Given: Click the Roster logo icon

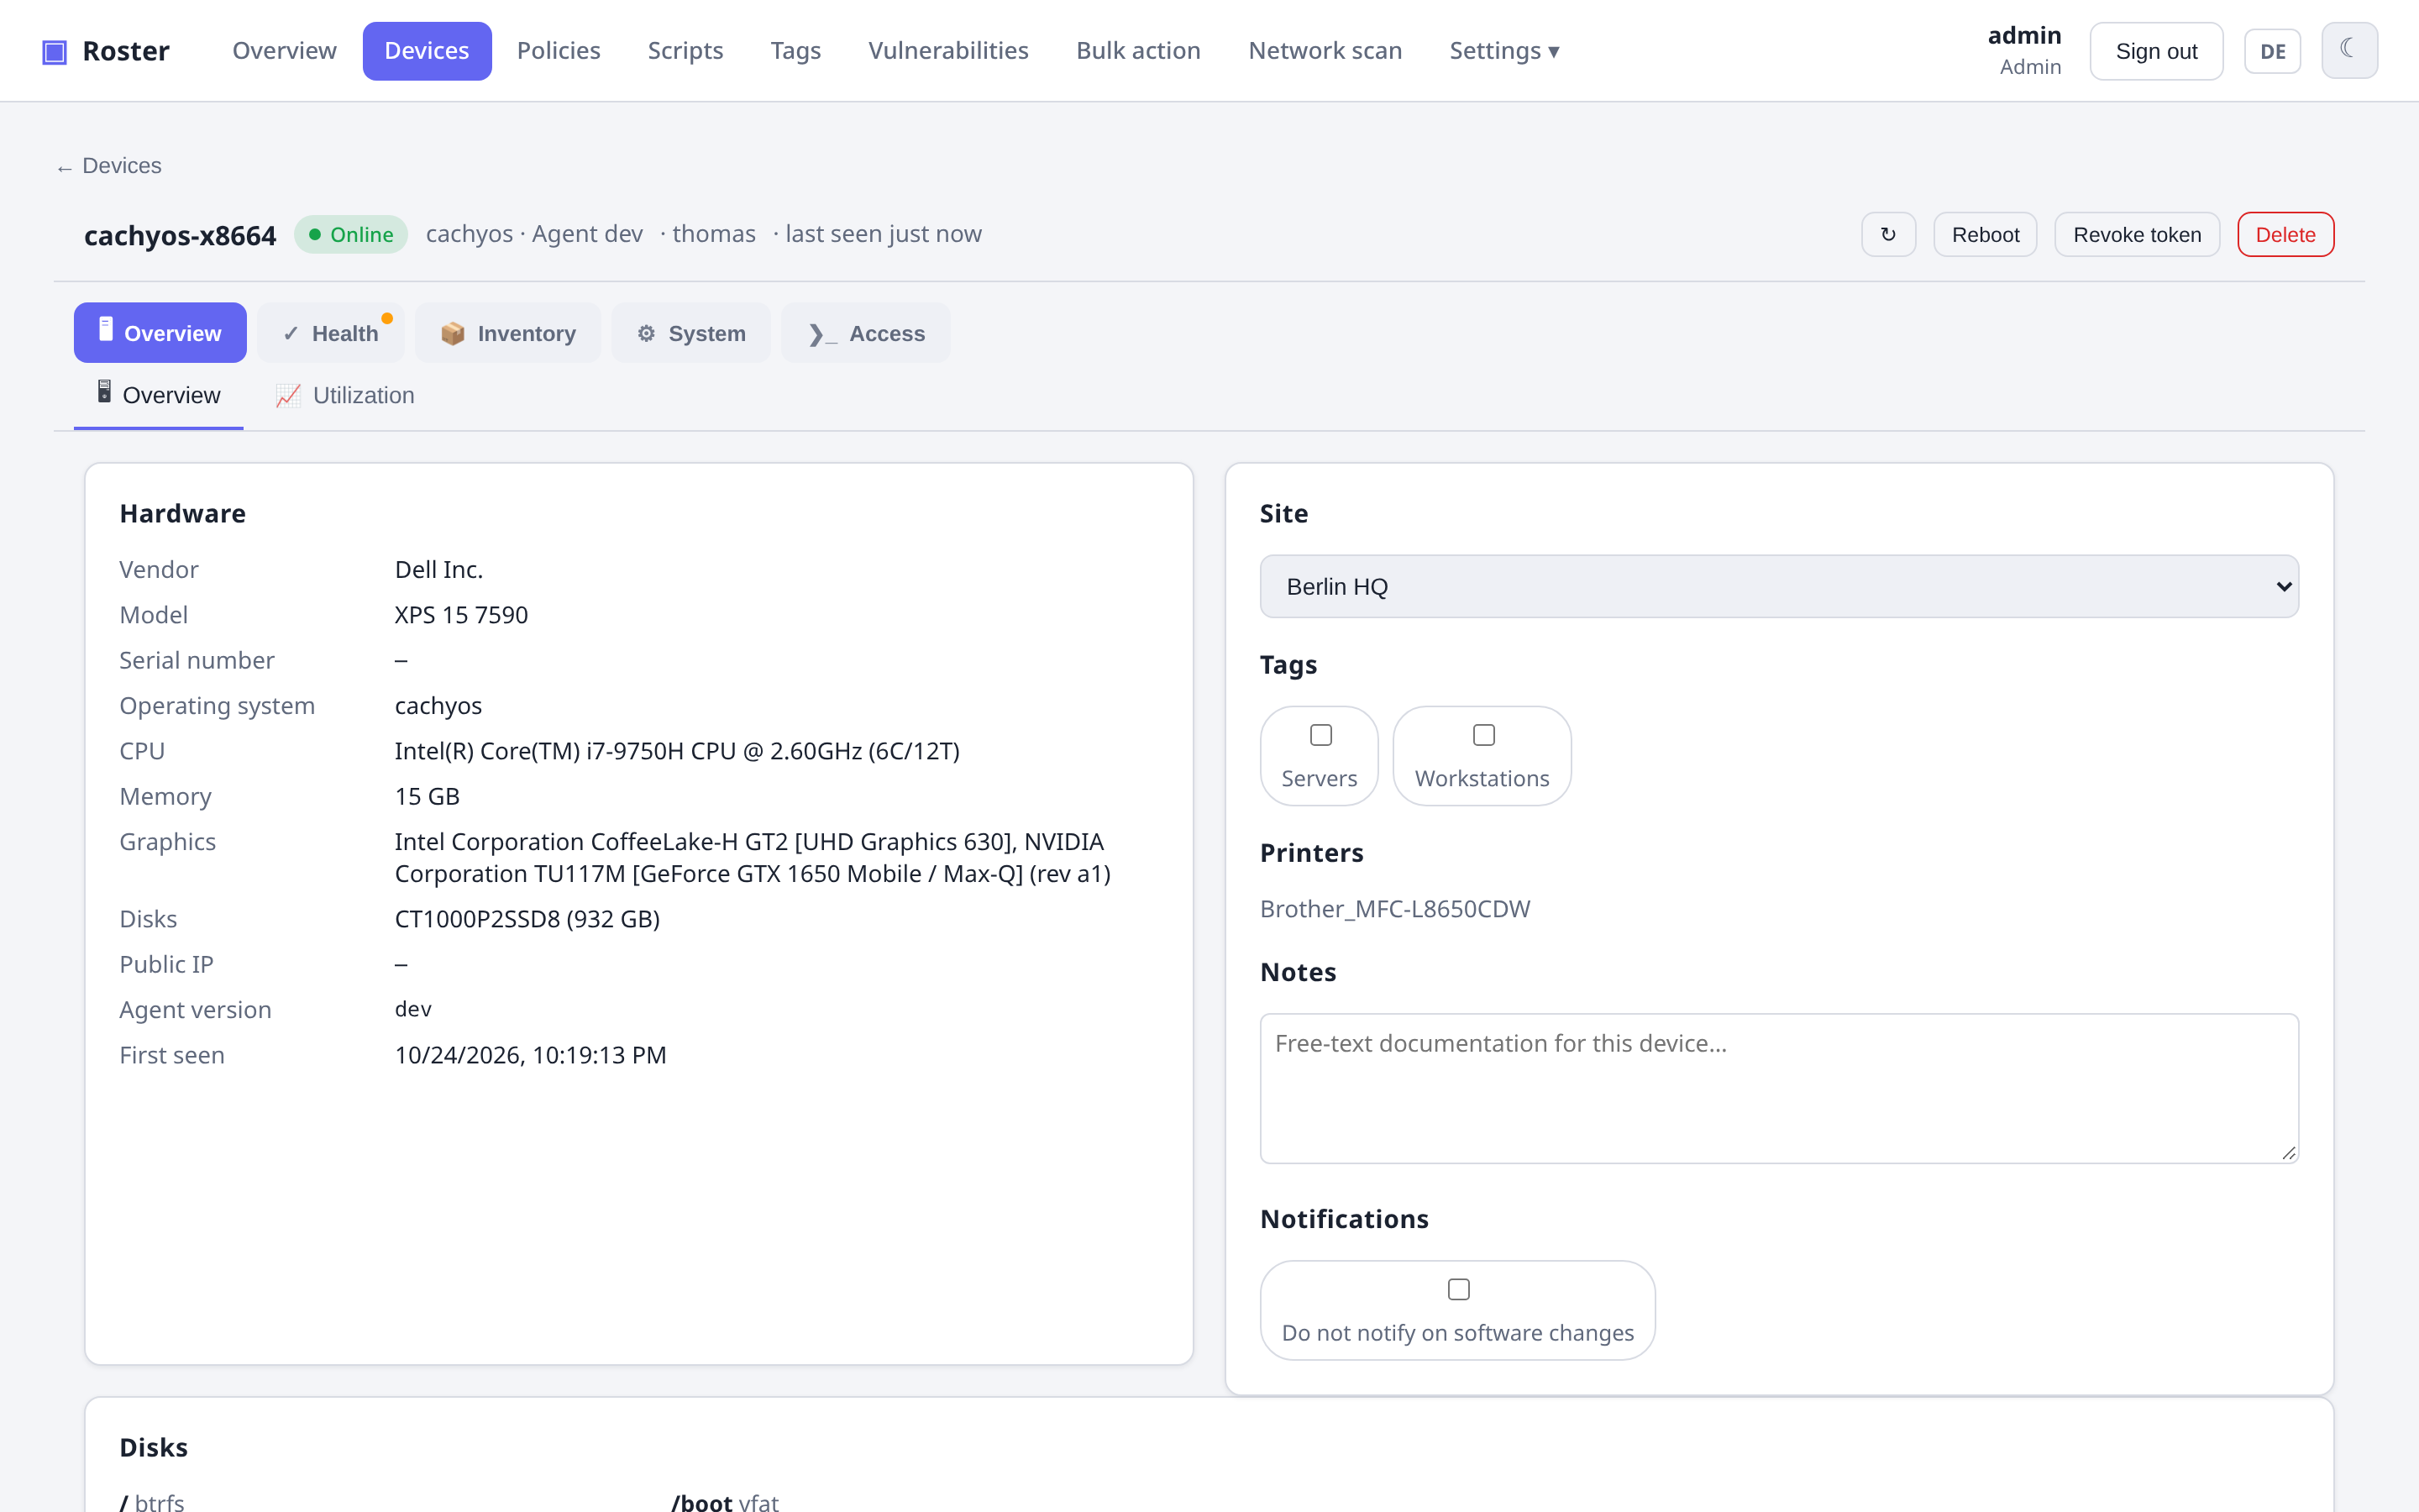Looking at the screenshot, I should [x=54, y=51].
